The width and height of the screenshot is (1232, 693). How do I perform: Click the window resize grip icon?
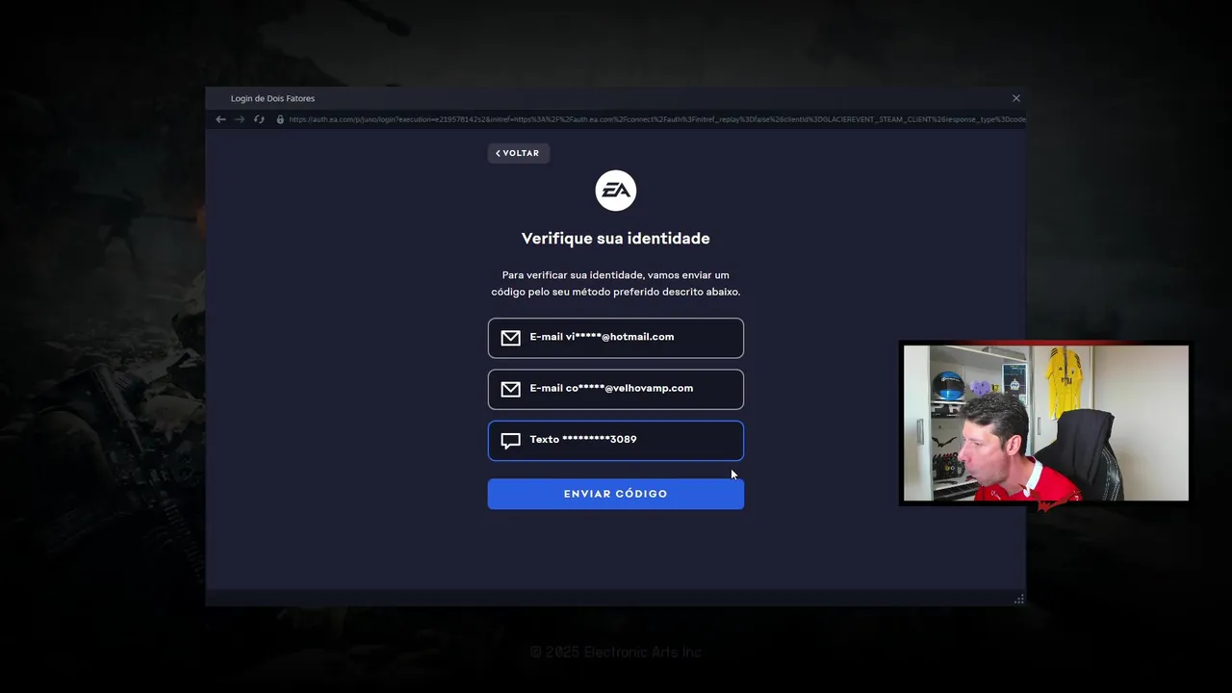click(x=1018, y=599)
